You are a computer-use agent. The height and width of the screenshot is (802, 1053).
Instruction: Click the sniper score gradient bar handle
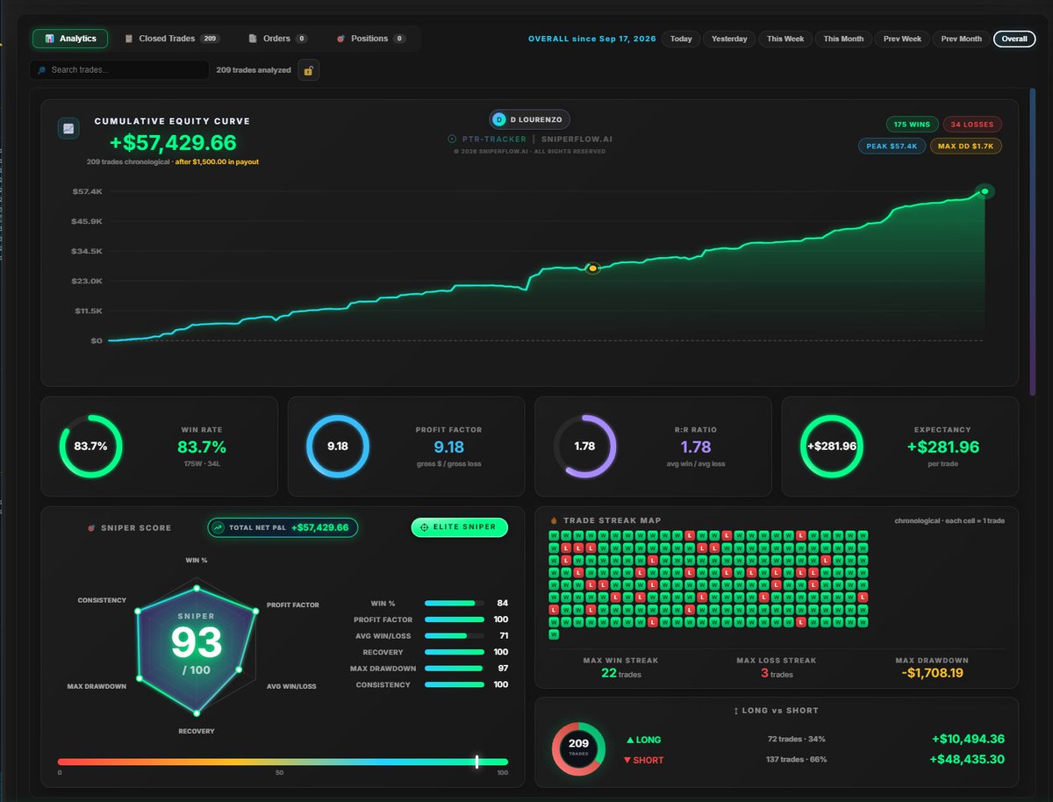pyautogui.click(x=477, y=762)
